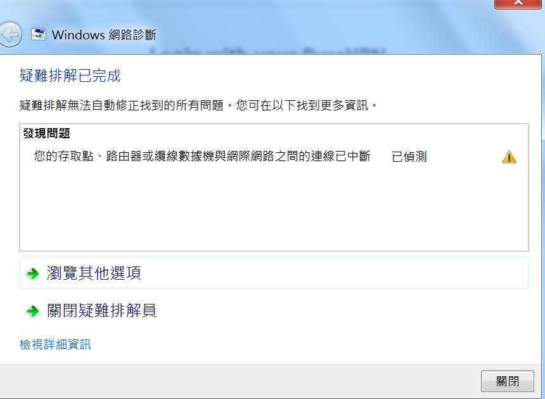This screenshot has height=399, width=545.
Task: Close the dialog with the red X
Action: (x=518, y=3)
